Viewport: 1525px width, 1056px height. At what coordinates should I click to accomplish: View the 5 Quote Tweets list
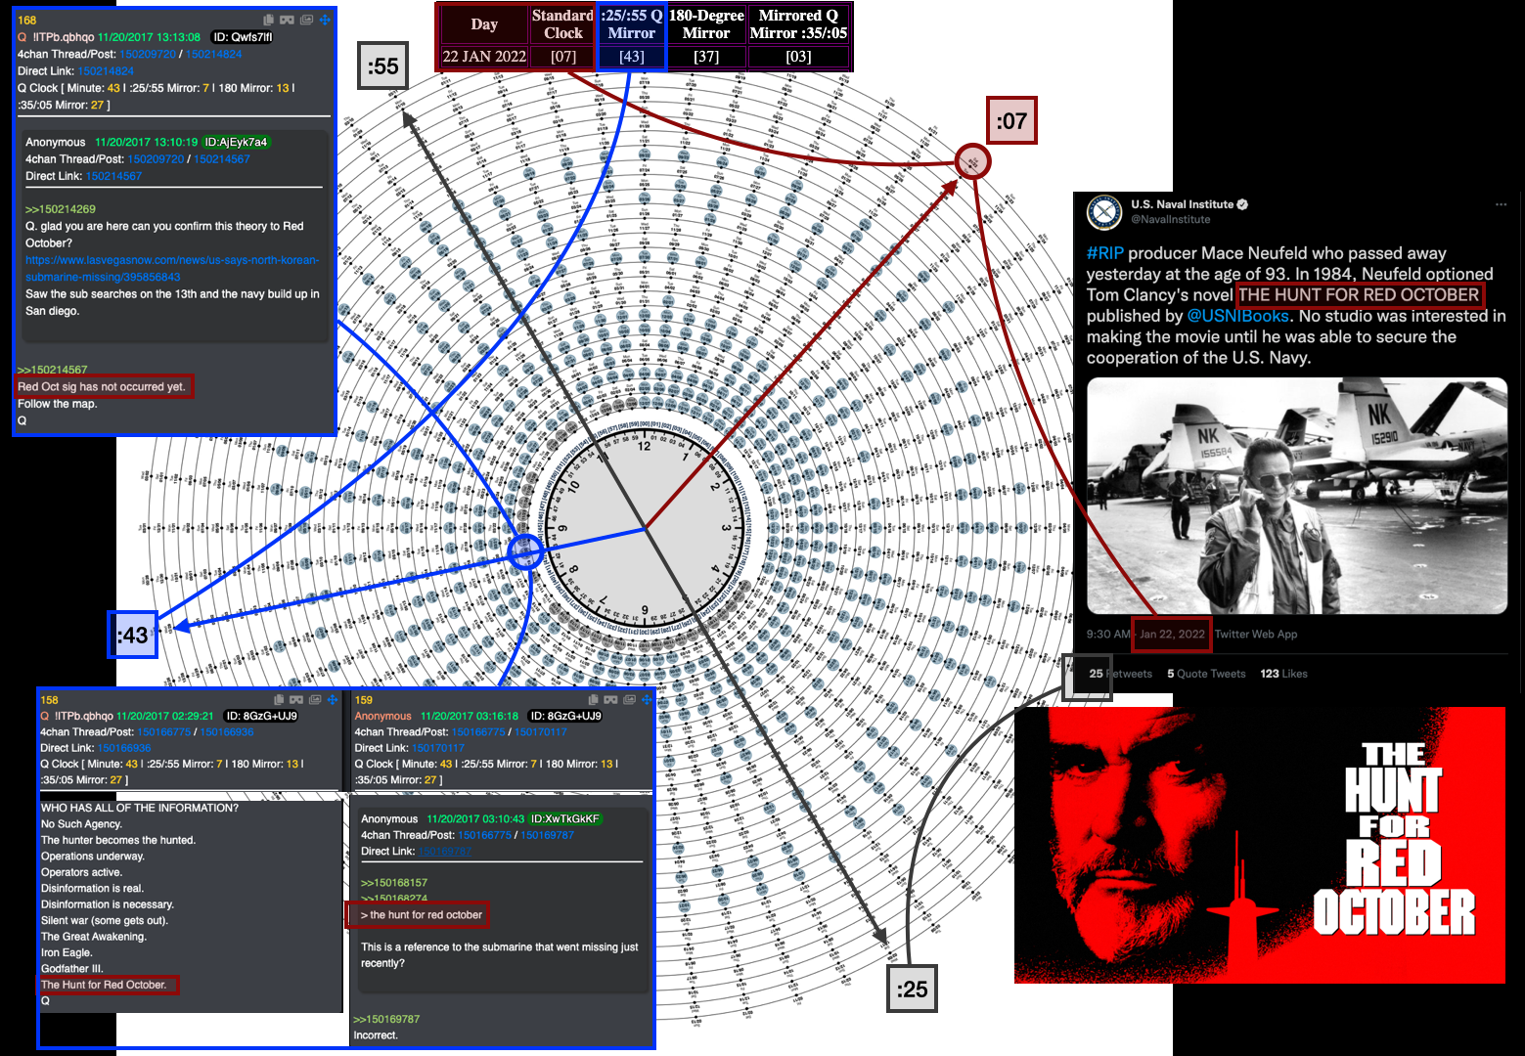pyautogui.click(x=1206, y=674)
